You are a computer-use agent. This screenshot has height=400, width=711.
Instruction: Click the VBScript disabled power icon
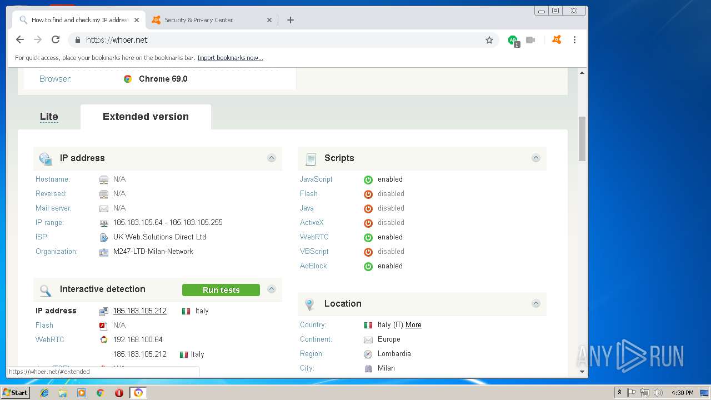click(368, 252)
